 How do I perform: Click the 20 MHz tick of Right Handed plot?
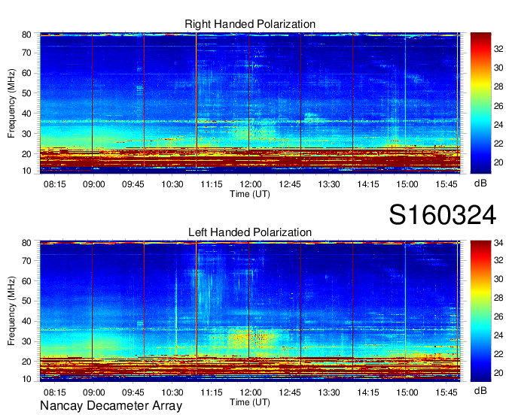point(26,154)
